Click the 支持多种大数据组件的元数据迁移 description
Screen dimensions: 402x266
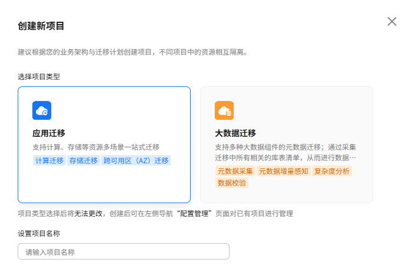tap(285, 153)
